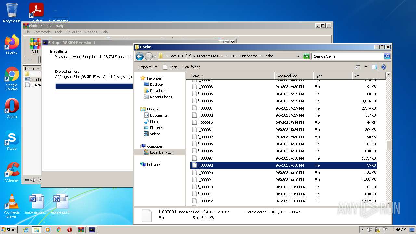Select file f_00008b in the list

(284, 101)
